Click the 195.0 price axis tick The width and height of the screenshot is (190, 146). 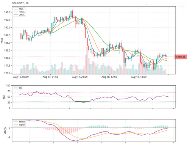coord(7,12)
